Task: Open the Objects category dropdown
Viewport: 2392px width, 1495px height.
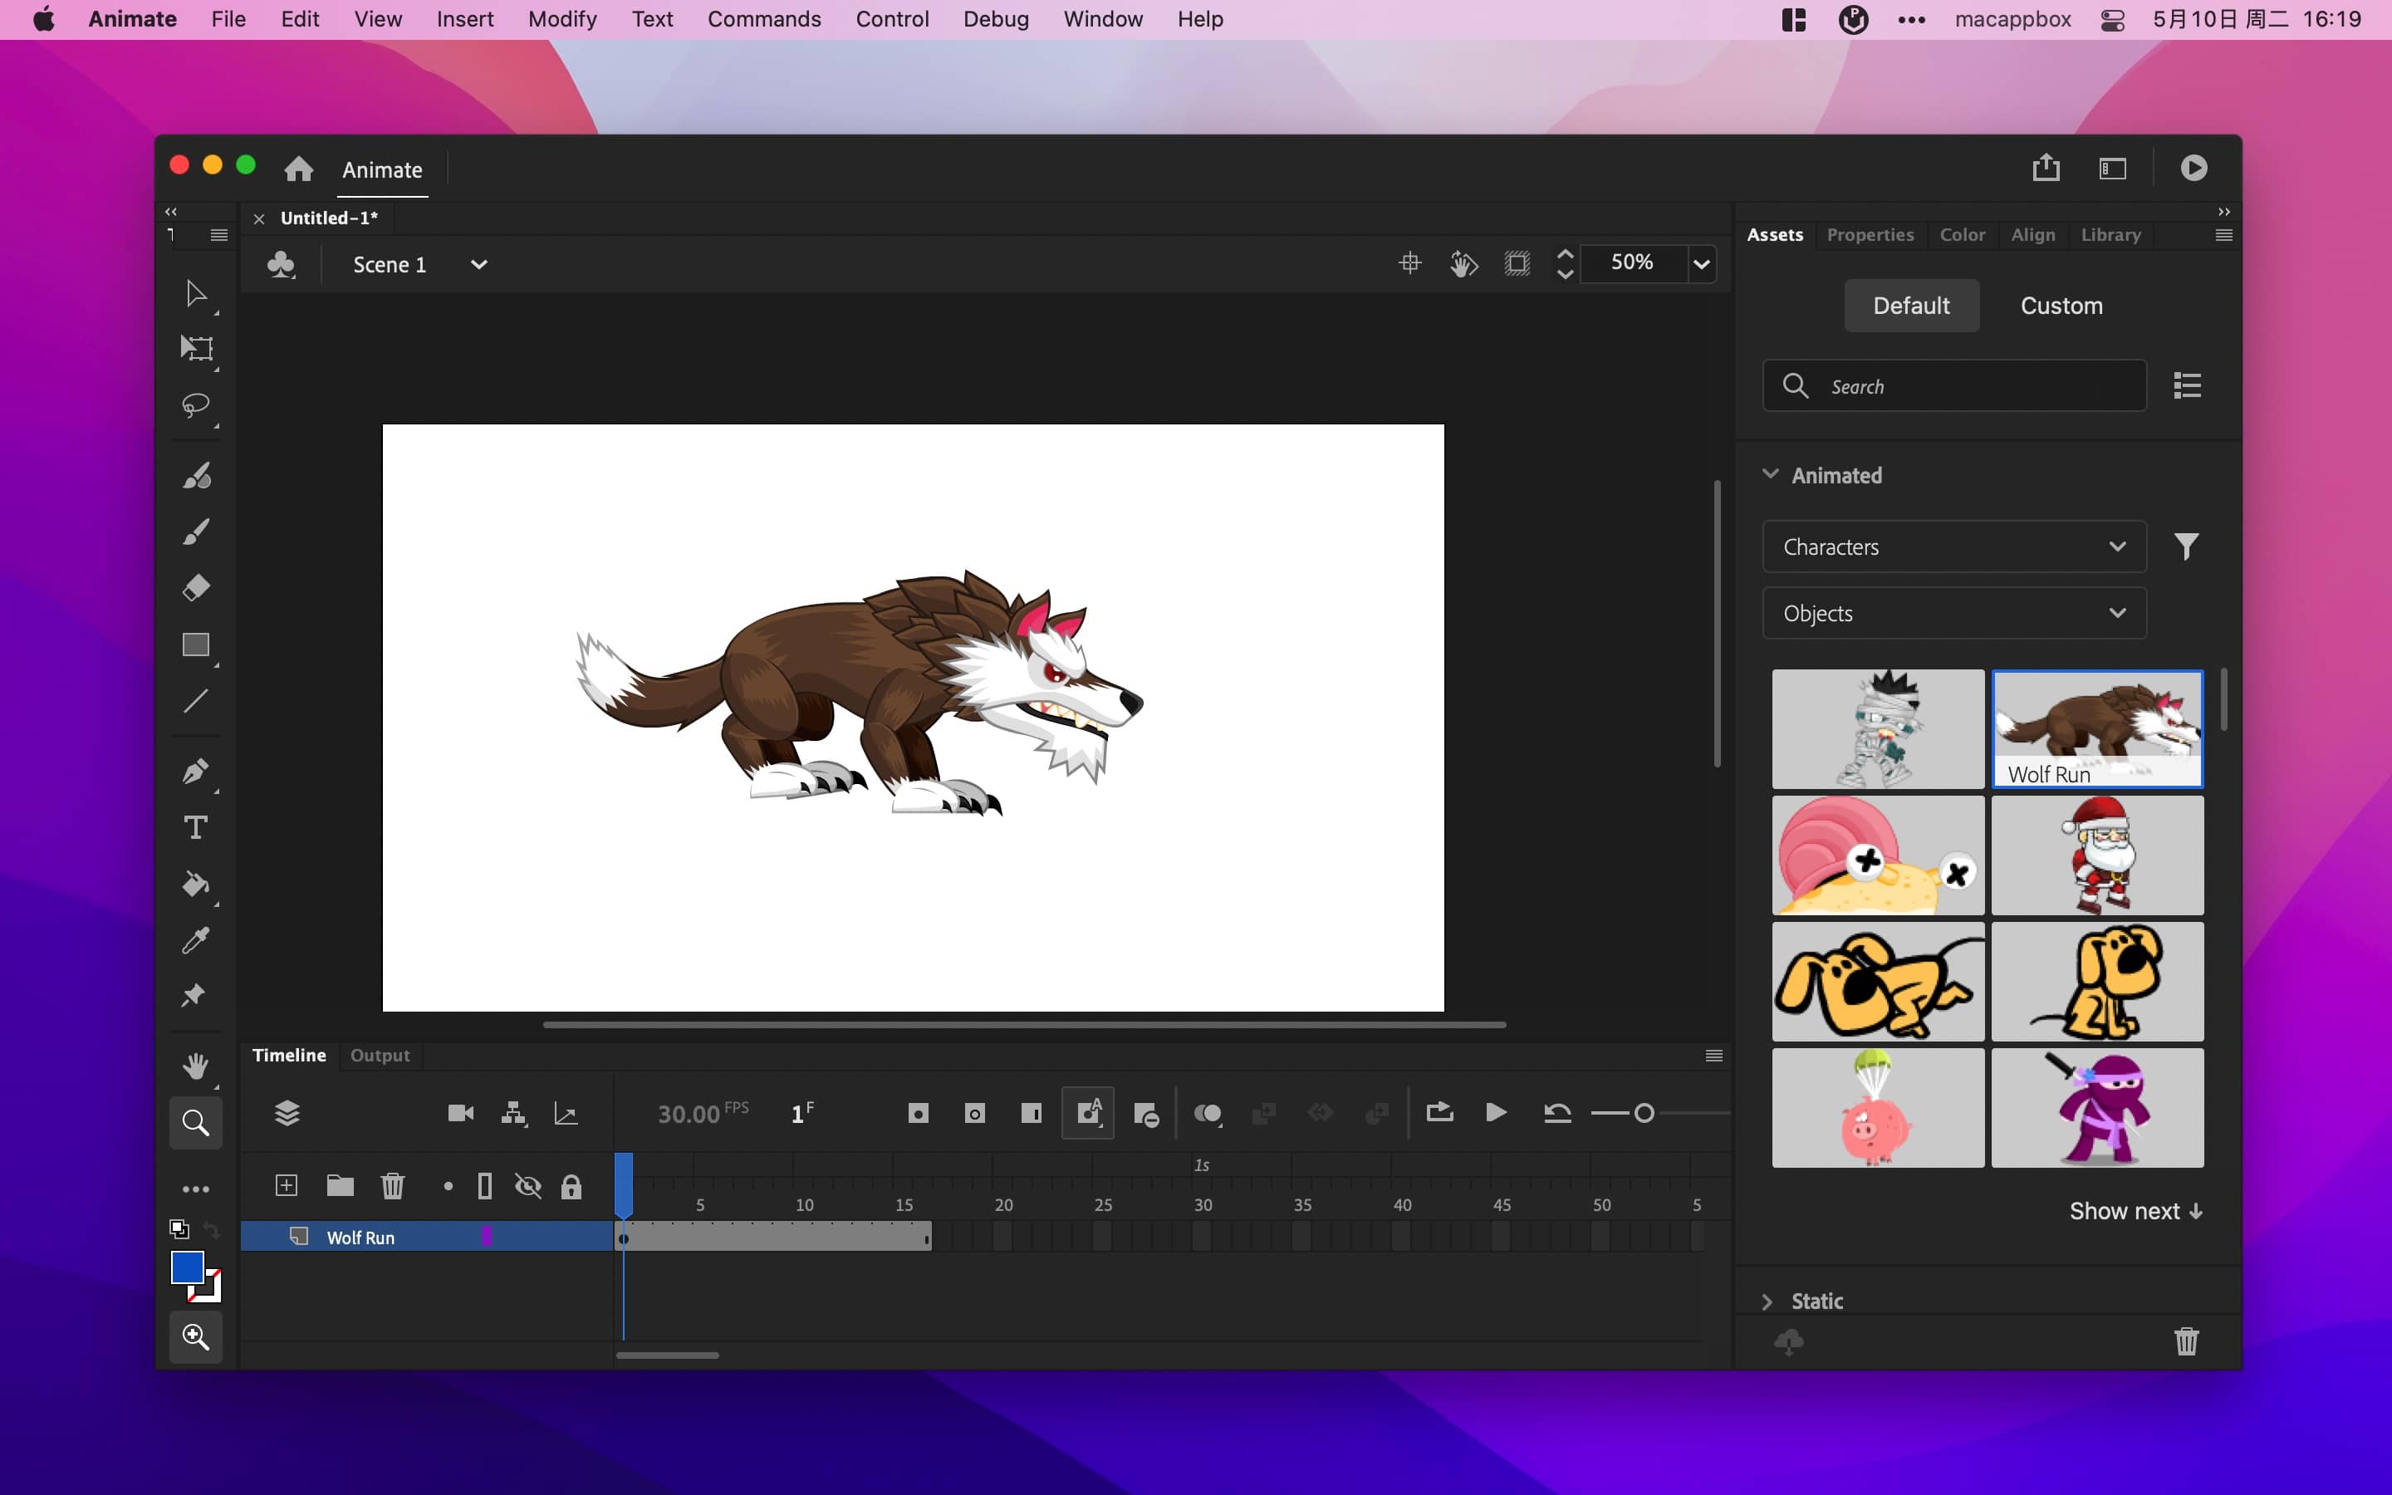Action: pyautogui.click(x=1954, y=613)
